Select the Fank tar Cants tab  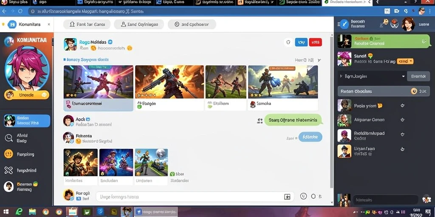pyautogui.click(x=87, y=24)
